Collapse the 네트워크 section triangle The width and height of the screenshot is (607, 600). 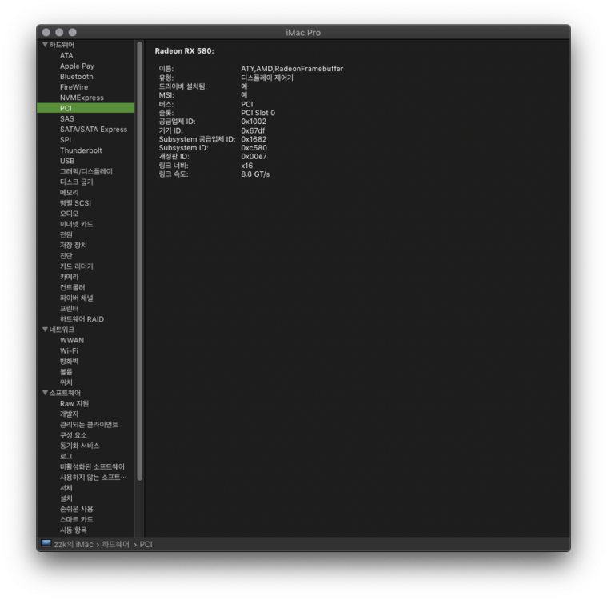[45, 330]
